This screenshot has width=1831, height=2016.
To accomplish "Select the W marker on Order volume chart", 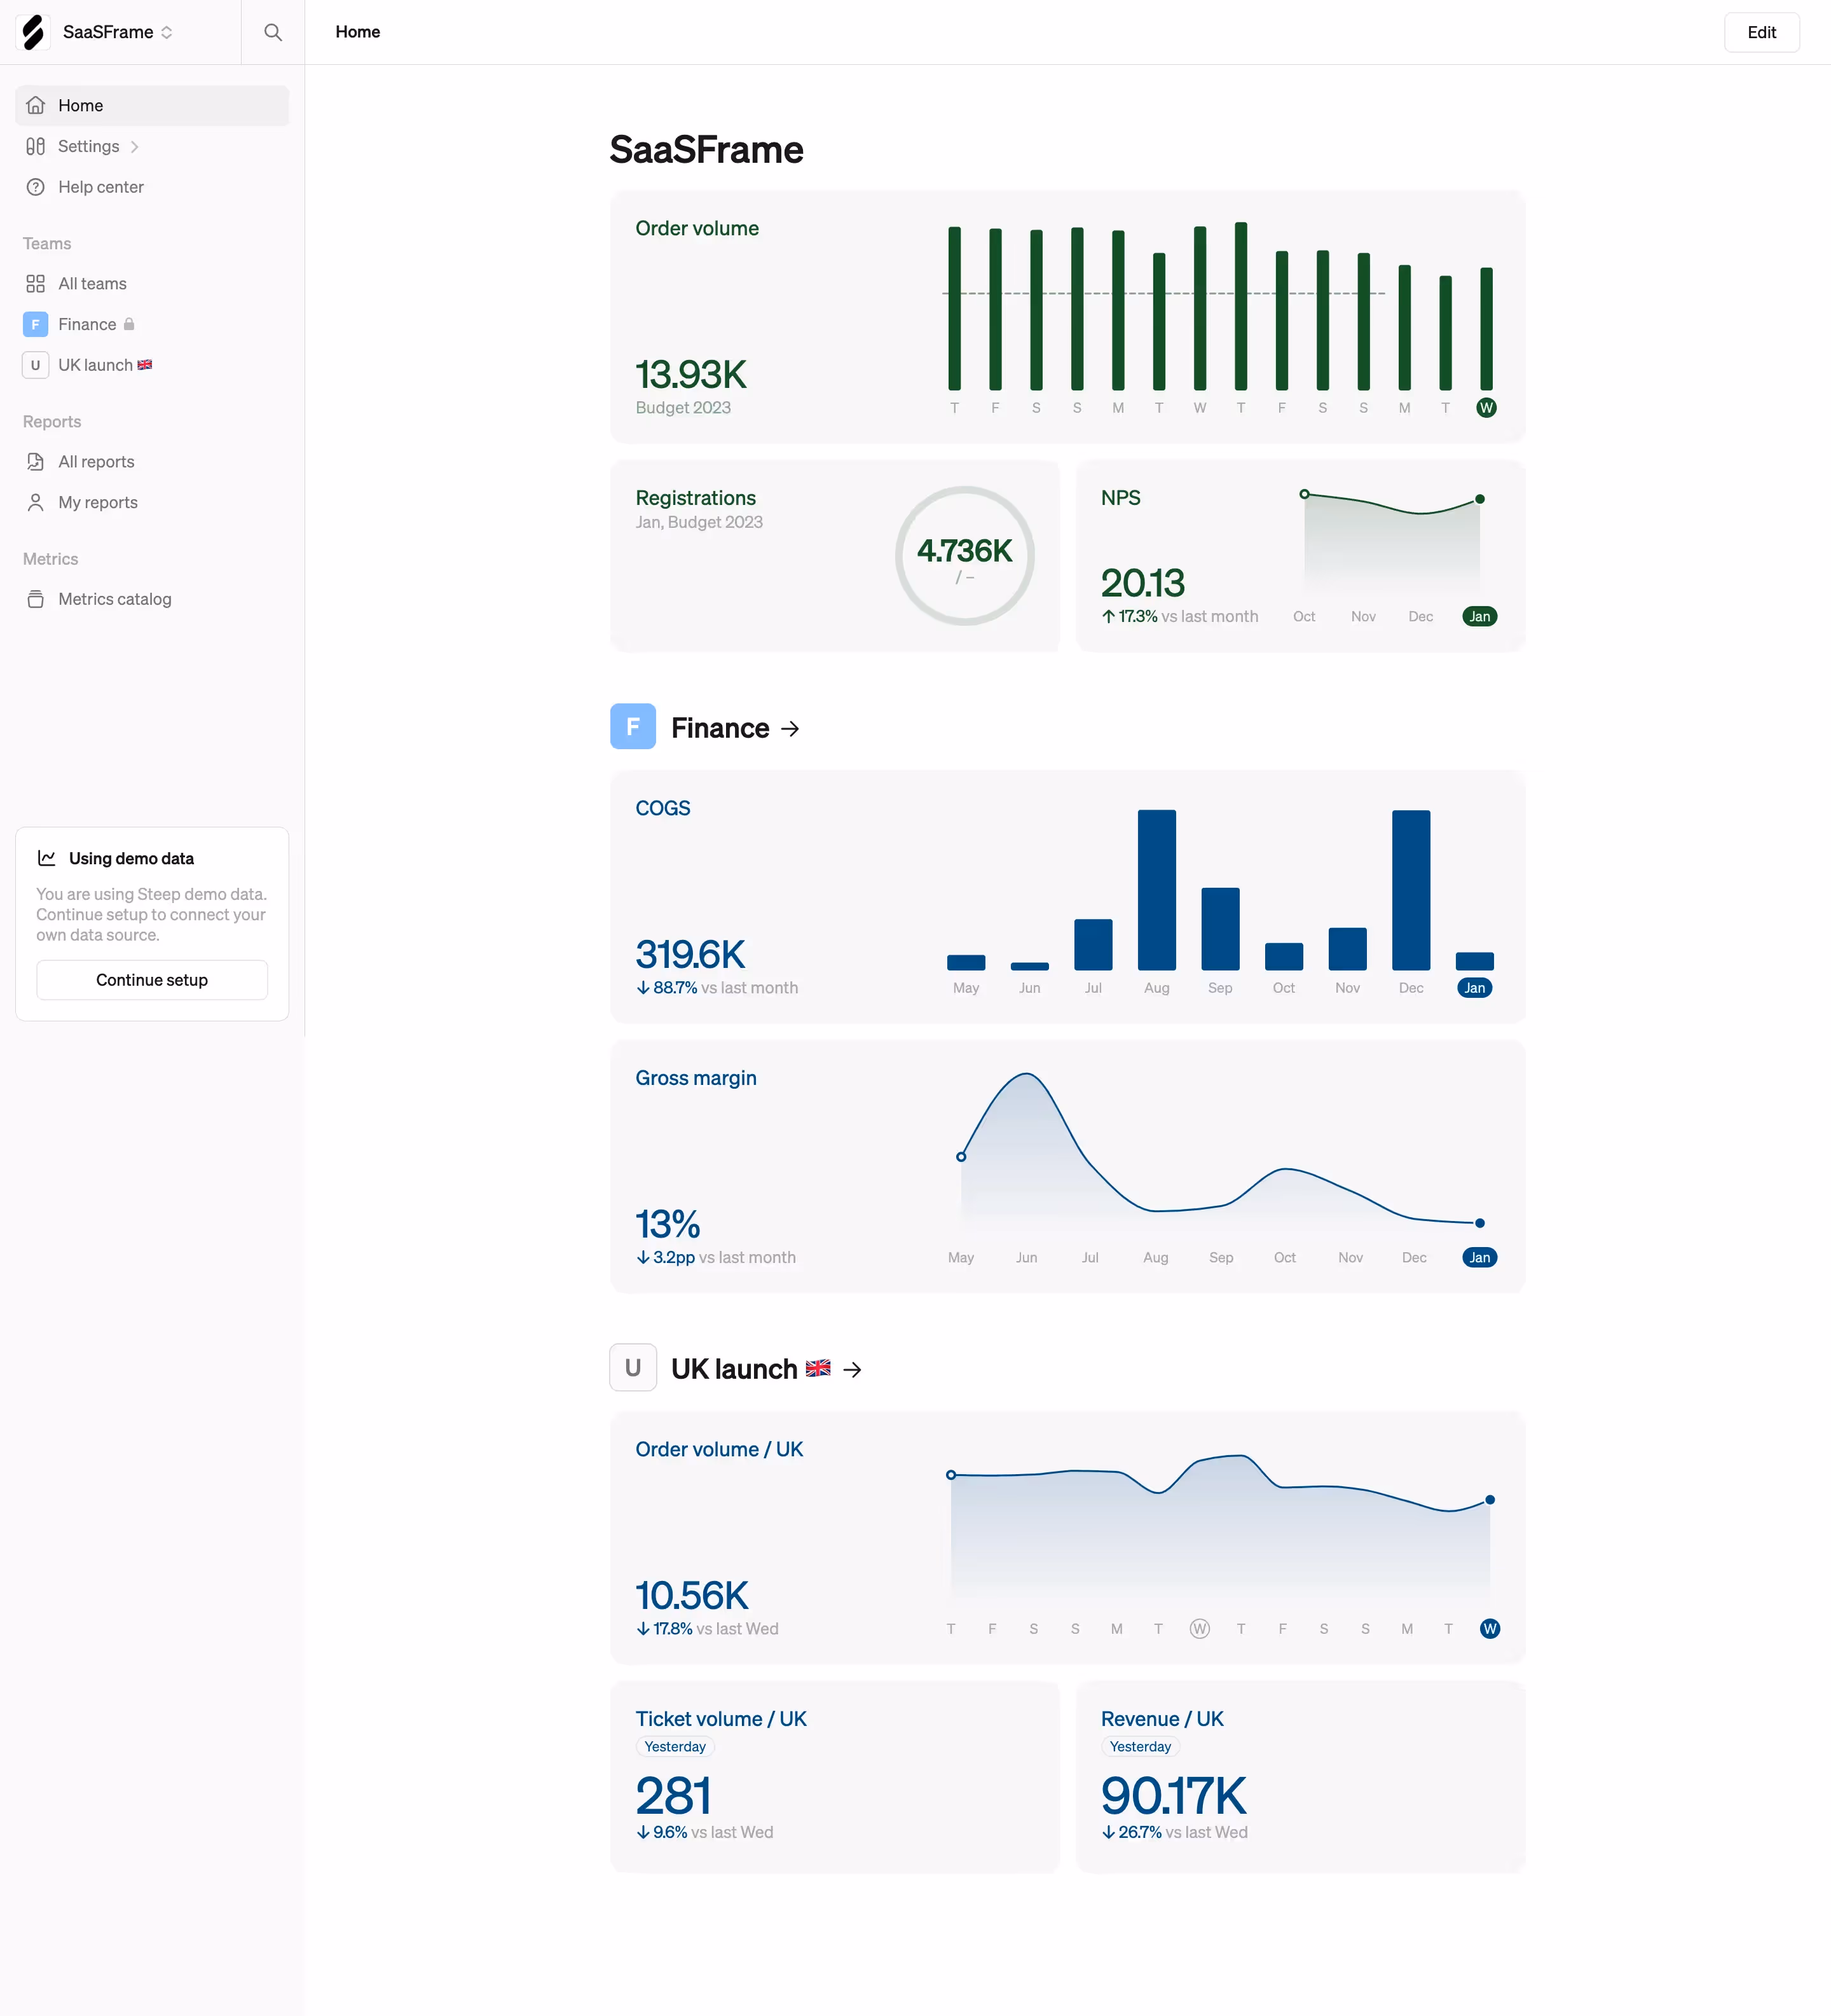I will click(1486, 407).
